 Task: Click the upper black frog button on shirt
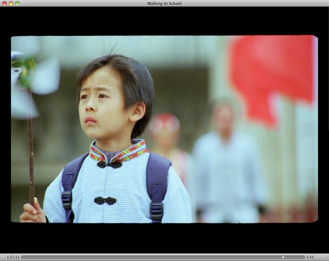(109, 165)
